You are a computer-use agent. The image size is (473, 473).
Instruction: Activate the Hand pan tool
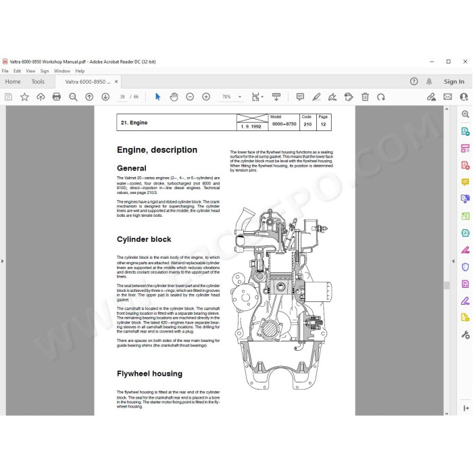(174, 97)
